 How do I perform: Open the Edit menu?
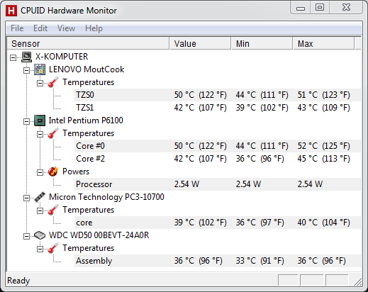click(x=40, y=28)
